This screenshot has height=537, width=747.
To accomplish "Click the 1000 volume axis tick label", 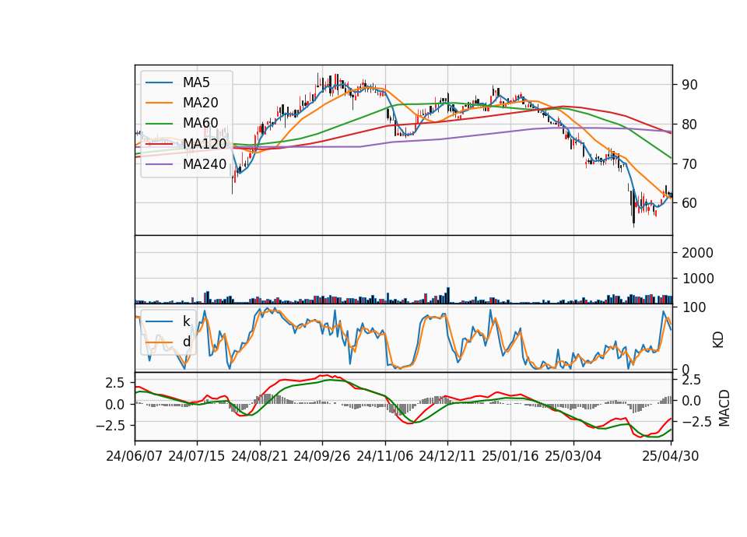I will (697, 279).
